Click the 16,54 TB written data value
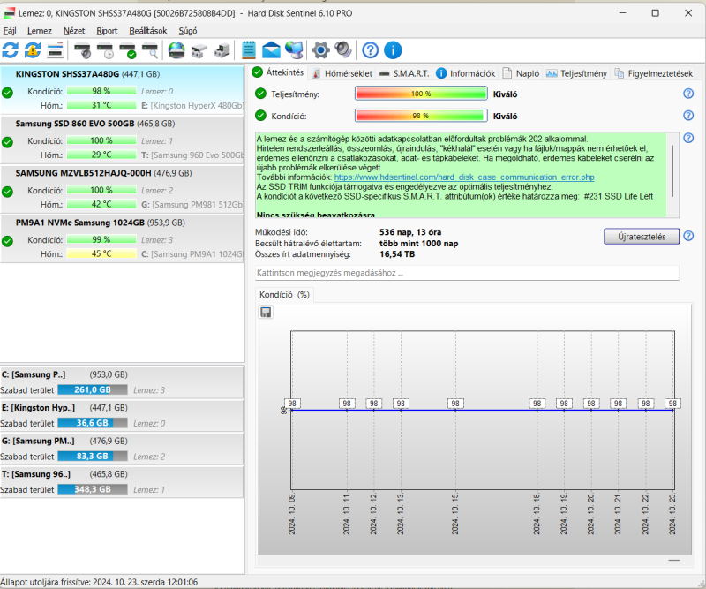 tap(397, 254)
